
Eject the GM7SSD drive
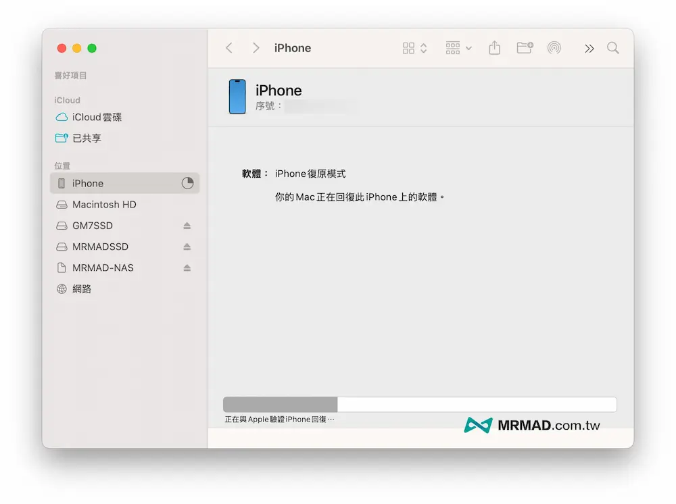click(187, 226)
